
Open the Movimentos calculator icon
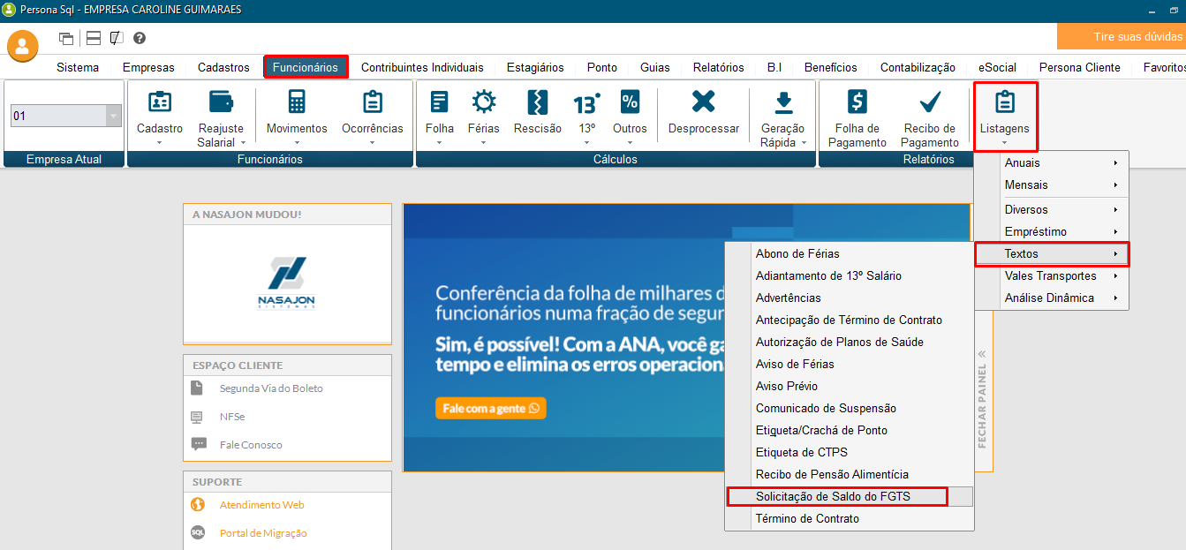(x=297, y=102)
